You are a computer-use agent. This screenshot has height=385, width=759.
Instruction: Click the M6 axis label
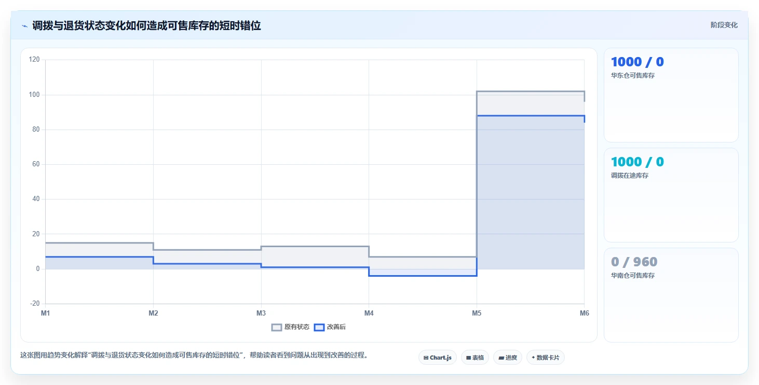point(585,313)
